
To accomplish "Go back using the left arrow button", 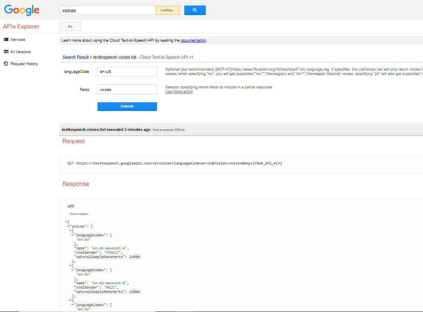I will tap(70, 27).
